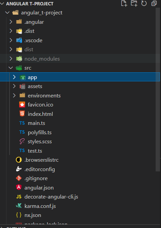Viewport: 161px width, 228px height.
Task: Click the environments folder icon
Action: pos(22,95)
